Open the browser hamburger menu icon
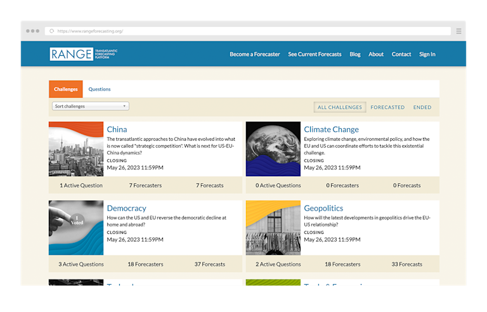The height and width of the screenshot is (312, 487). pos(458,31)
